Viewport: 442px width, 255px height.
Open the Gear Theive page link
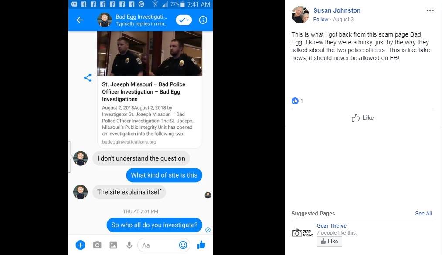click(331, 226)
